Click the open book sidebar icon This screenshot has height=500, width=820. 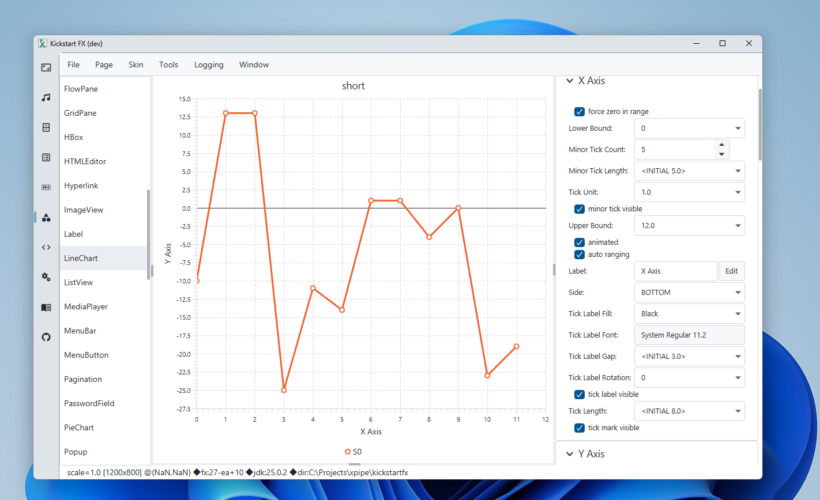coord(46,307)
